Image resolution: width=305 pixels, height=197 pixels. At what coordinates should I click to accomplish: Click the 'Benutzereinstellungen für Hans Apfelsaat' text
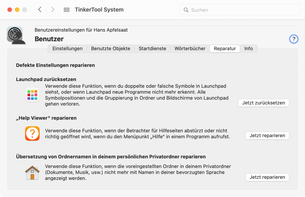(81, 30)
